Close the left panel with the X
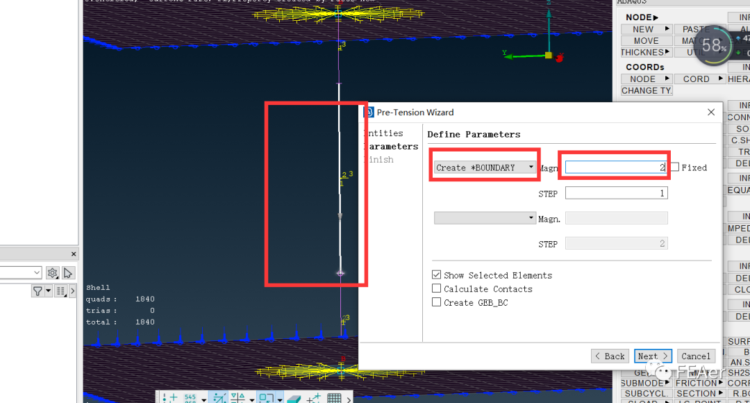Viewport: 750px width, 403px height. click(74, 254)
